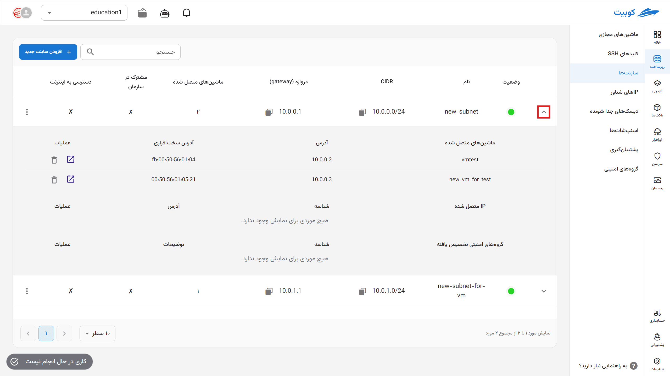Open IPهای شناور menu item
Viewport: 670px width, 376px height.
pyautogui.click(x=607, y=92)
